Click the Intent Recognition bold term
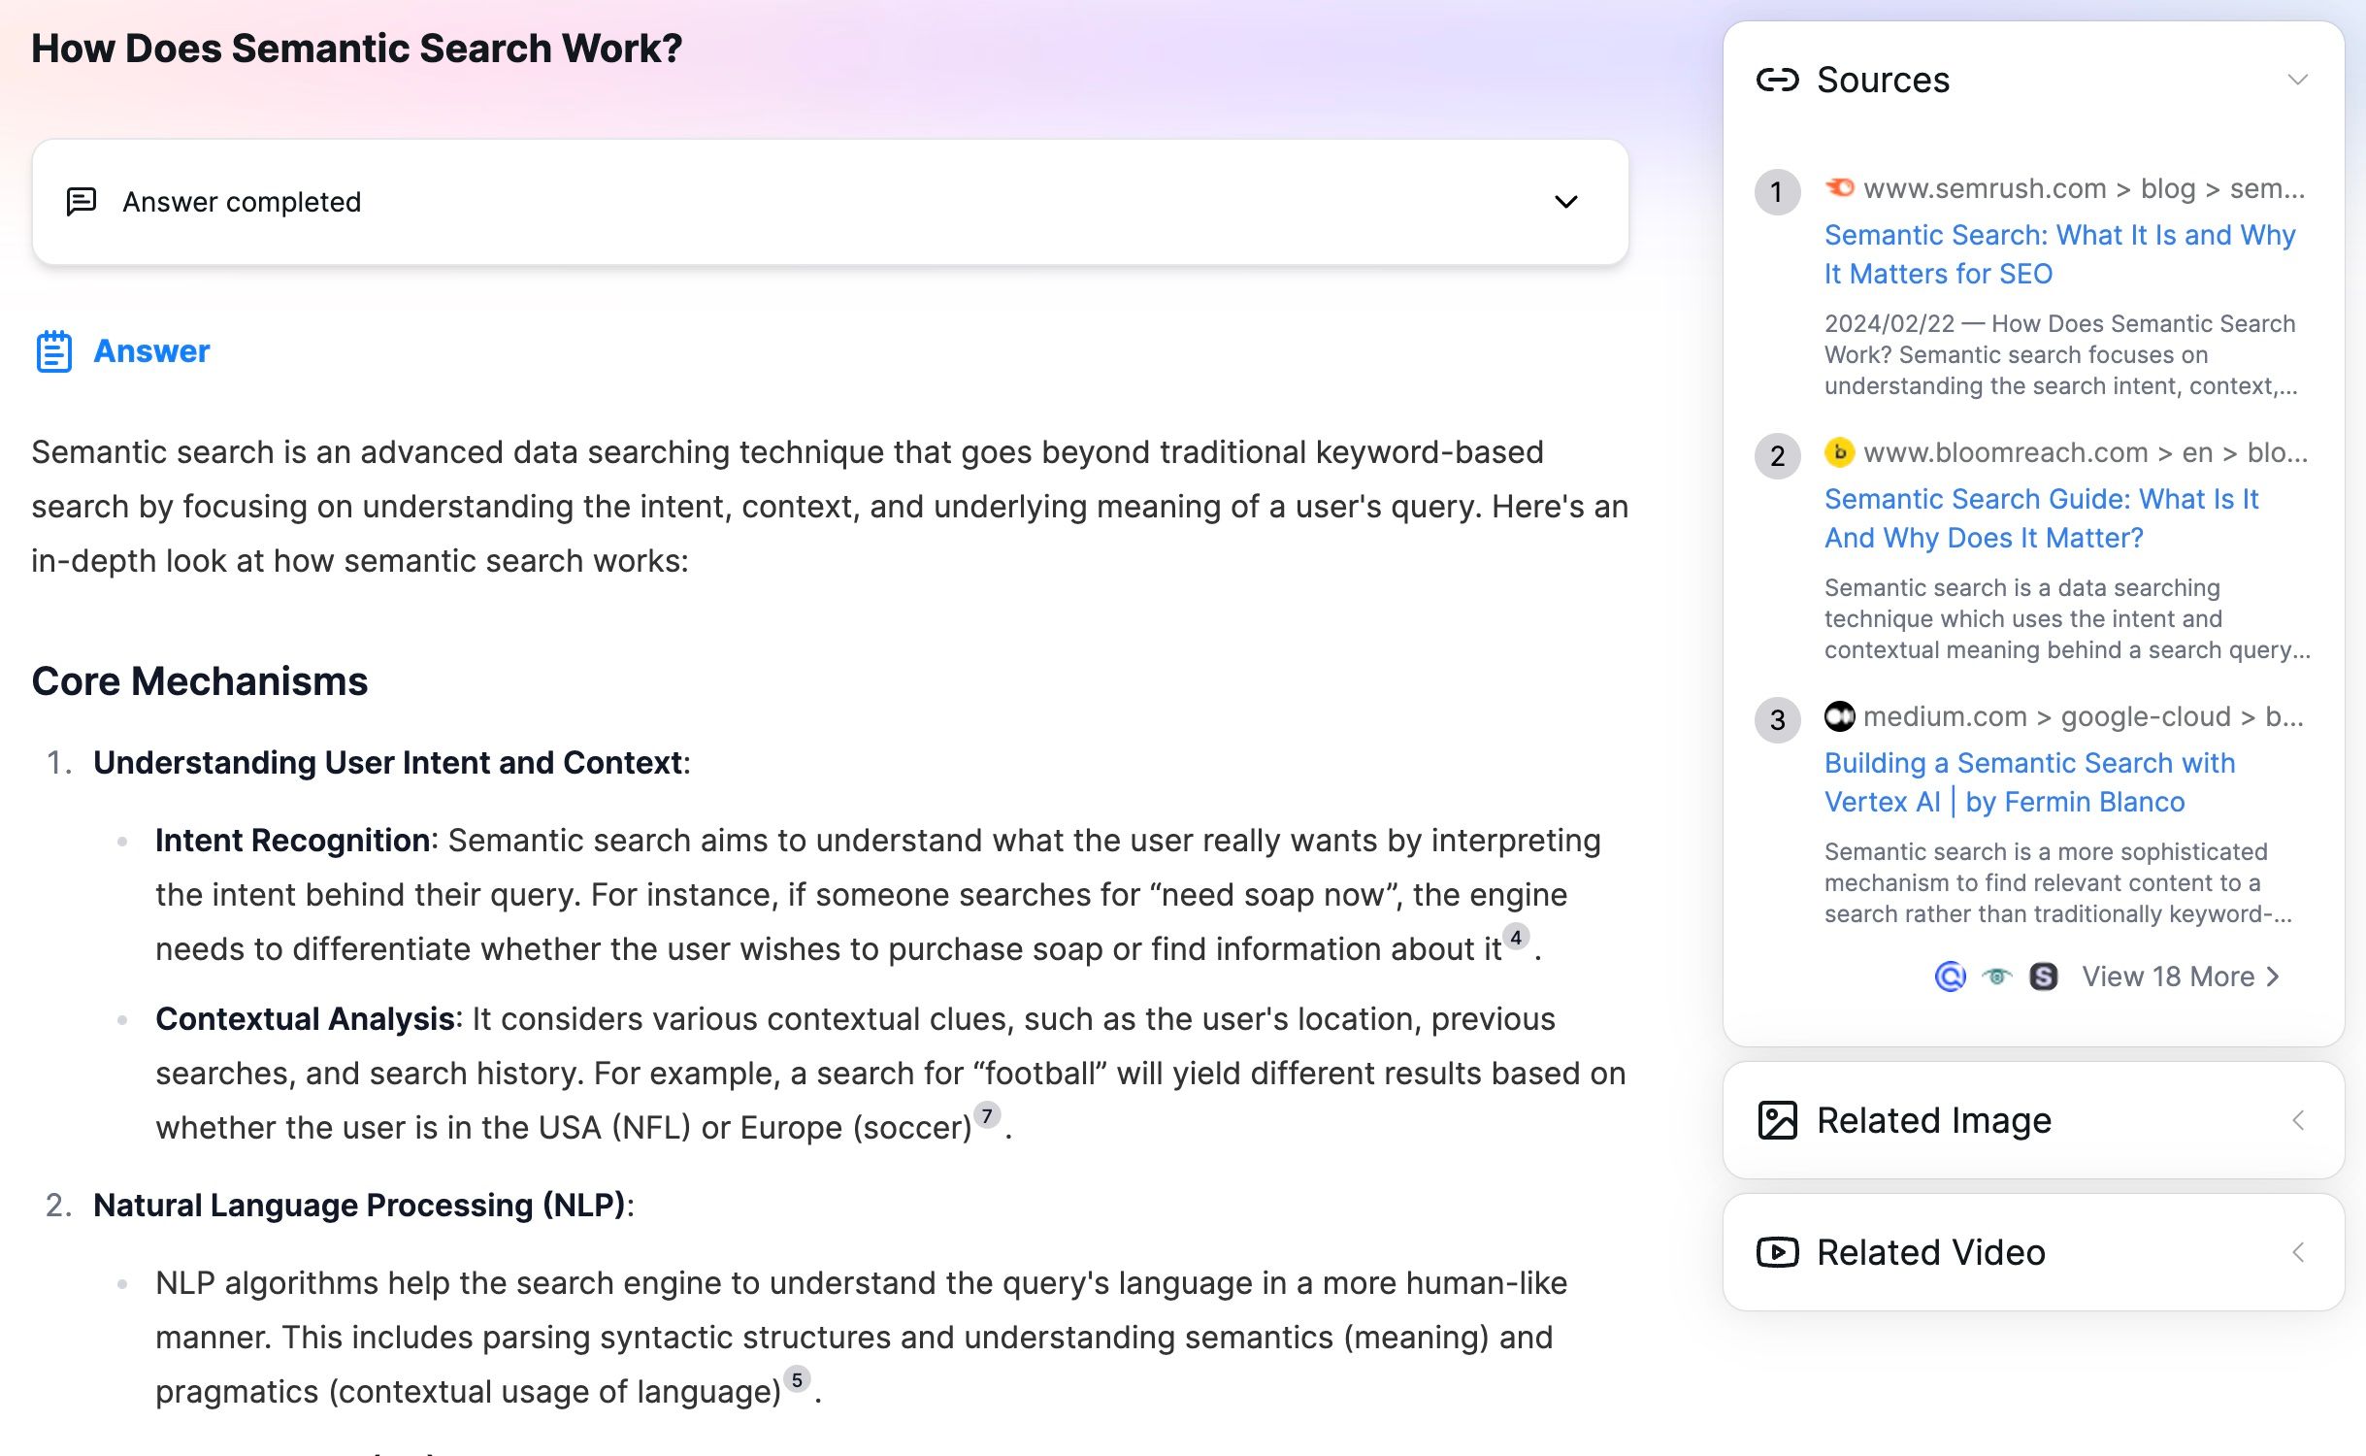 click(x=293, y=841)
